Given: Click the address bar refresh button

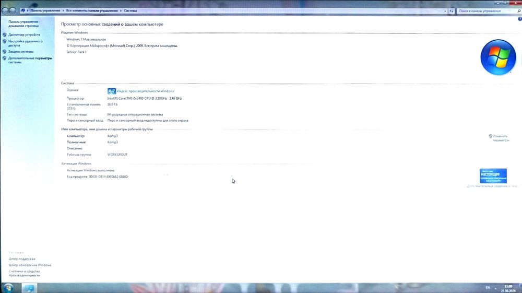Looking at the screenshot, I should point(452,11).
